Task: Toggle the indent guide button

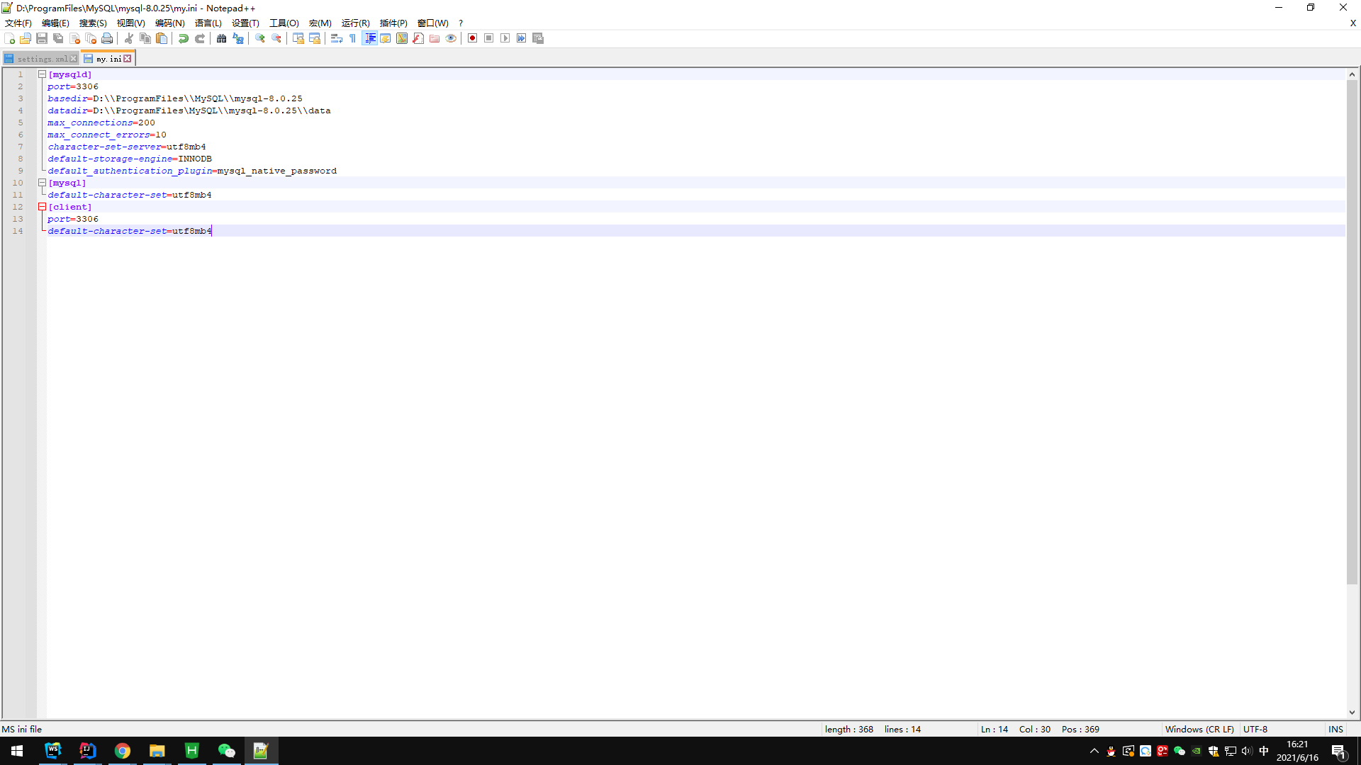Action: tap(369, 38)
